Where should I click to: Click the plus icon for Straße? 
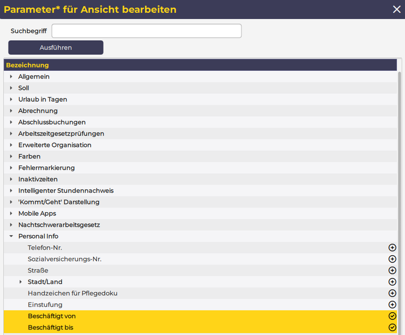pos(392,270)
